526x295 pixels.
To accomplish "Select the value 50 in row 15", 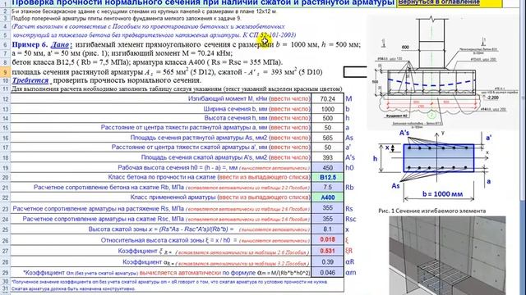I will (327, 128).
